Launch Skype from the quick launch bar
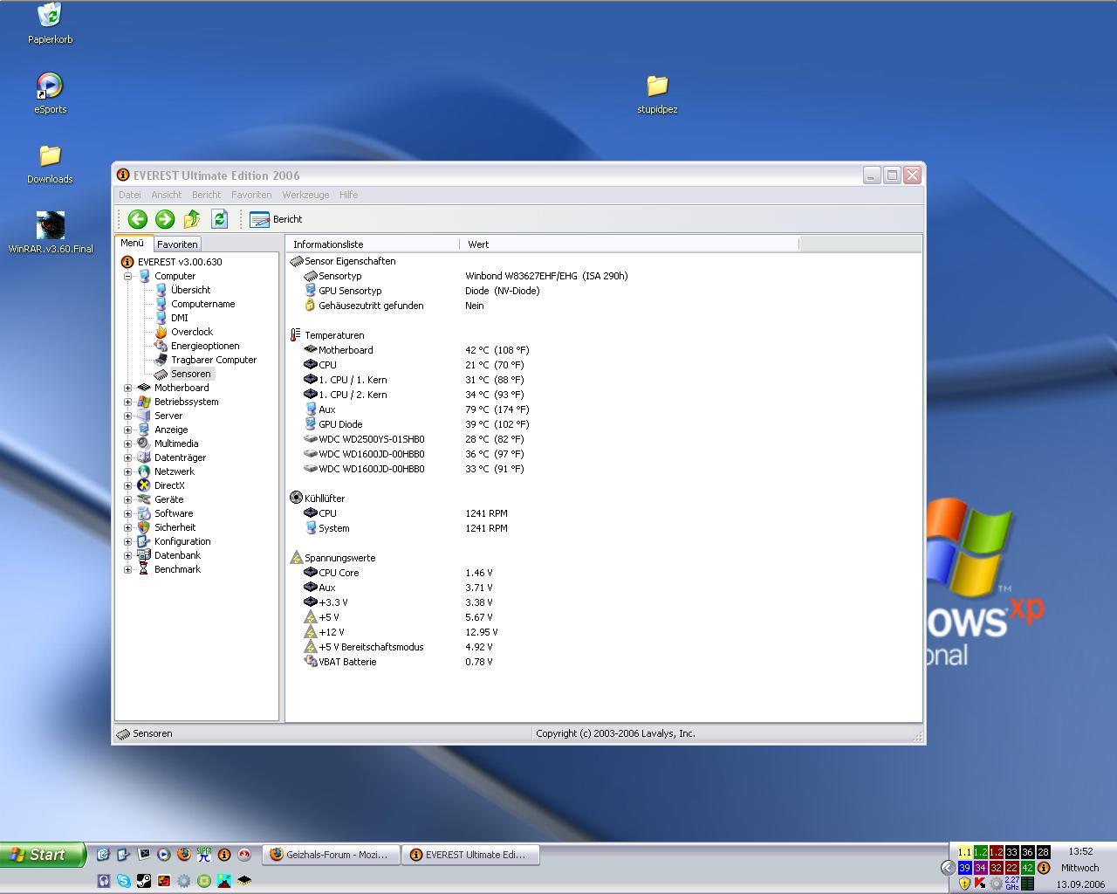1117x894 pixels. pyautogui.click(x=123, y=881)
